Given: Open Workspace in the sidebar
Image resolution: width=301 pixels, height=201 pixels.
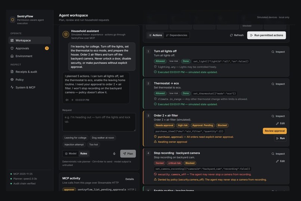Looking at the screenshot, I should [x=30, y=40].
